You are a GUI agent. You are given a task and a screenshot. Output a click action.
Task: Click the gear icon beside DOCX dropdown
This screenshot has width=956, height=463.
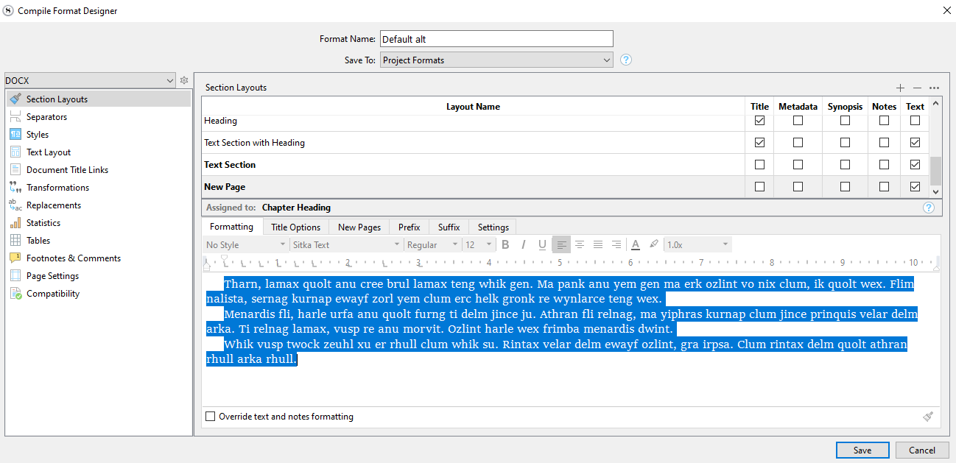point(185,80)
